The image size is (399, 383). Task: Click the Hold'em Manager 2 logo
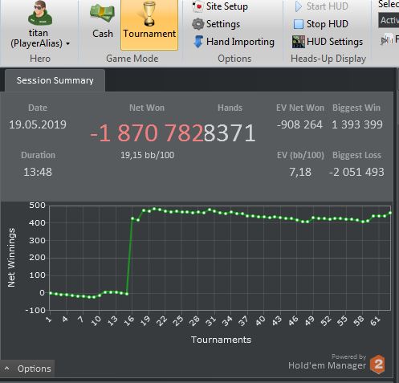click(377, 364)
